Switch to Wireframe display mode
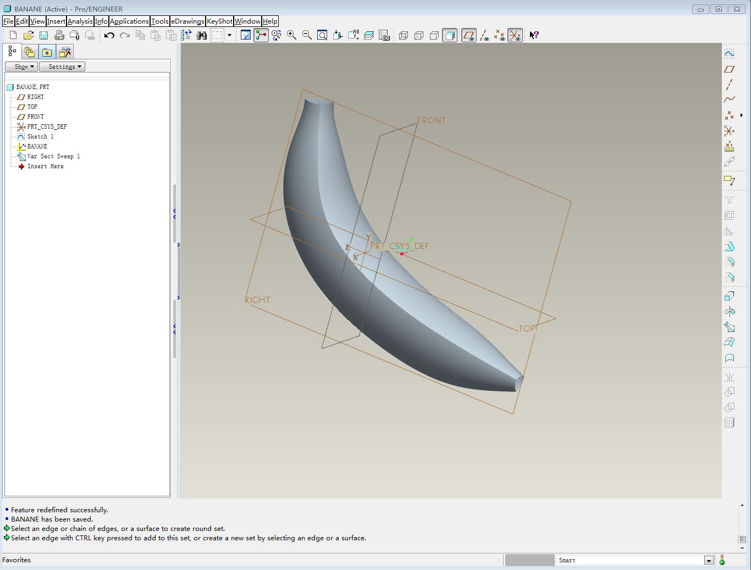Screen dimensions: 751x570 pos(404,35)
